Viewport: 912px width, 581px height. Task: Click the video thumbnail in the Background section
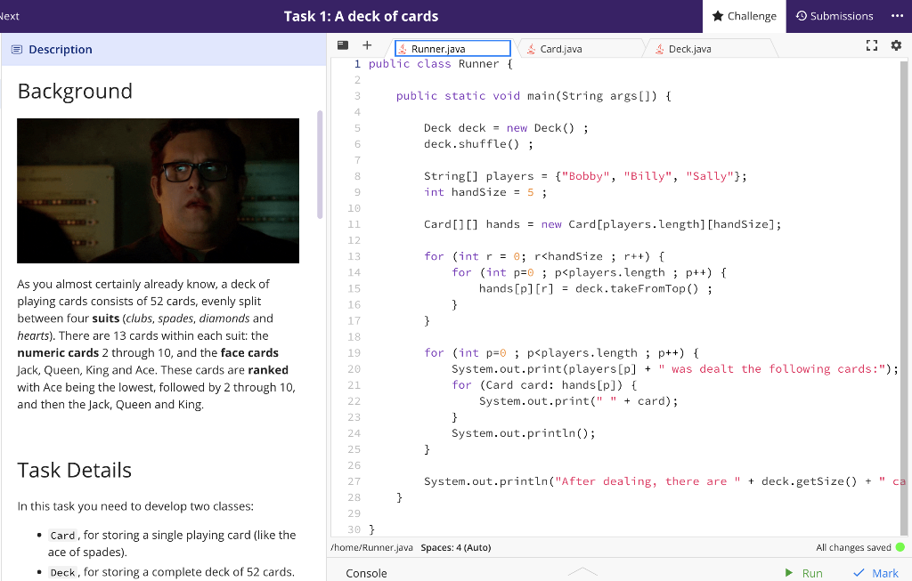click(x=158, y=190)
